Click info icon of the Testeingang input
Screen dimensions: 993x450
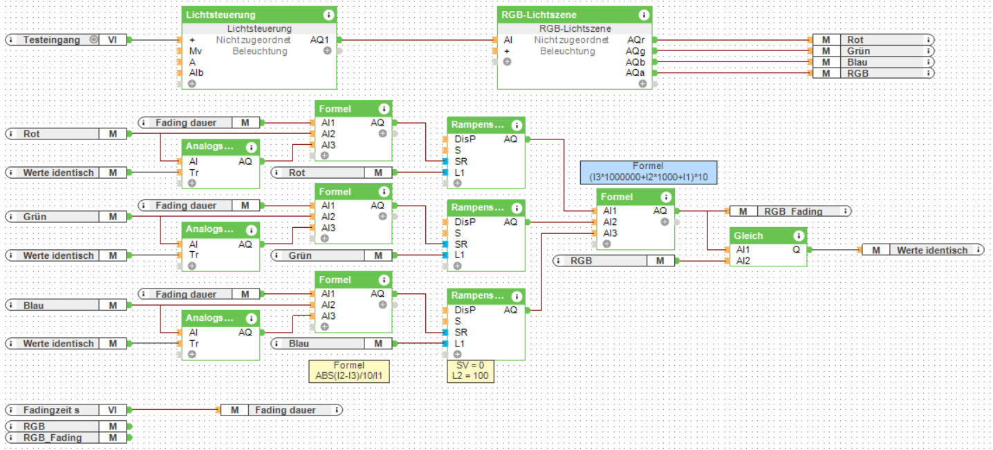tap(11, 40)
